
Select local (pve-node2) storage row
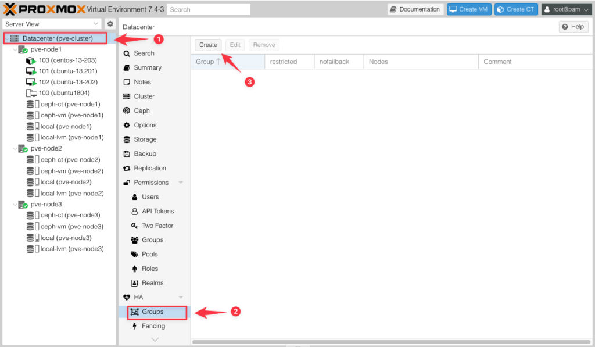60,183
